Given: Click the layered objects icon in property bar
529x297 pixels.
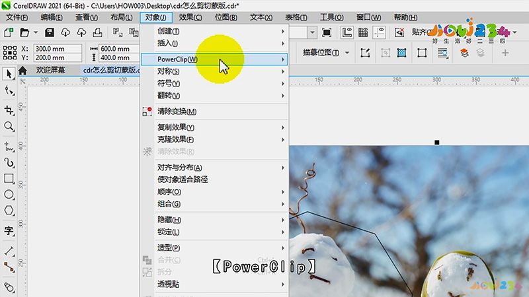Looking at the screenshot, I should point(464,53).
